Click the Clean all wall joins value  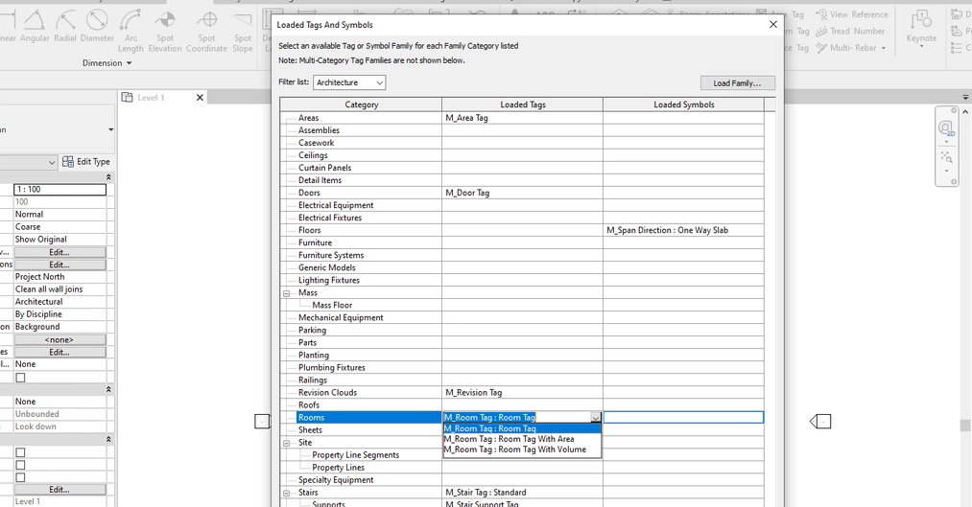60,289
